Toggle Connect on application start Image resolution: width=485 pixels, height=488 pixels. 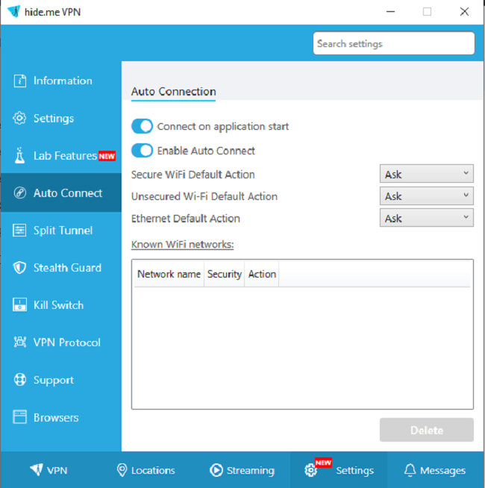click(142, 126)
